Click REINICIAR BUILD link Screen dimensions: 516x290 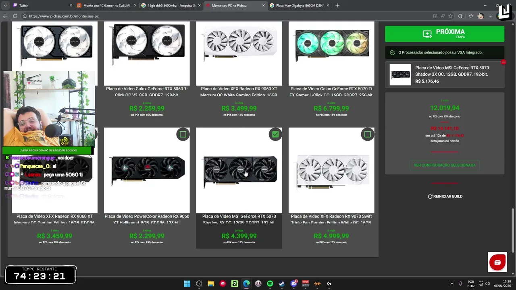[x=445, y=196]
